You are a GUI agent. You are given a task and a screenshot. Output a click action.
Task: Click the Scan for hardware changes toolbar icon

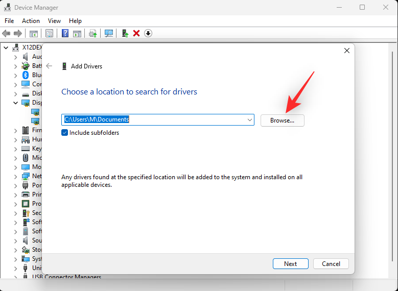(109, 33)
